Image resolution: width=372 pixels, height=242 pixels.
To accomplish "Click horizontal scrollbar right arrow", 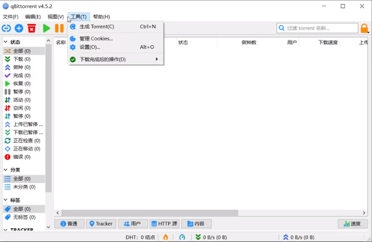I will click(x=364, y=213).
